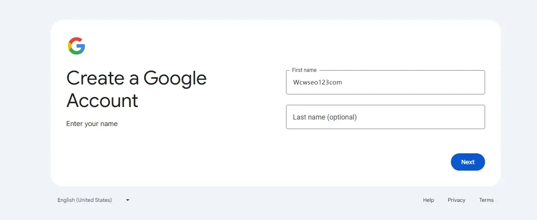Open the Help link in footer
This screenshot has height=220, width=537.
pos(428,200)
